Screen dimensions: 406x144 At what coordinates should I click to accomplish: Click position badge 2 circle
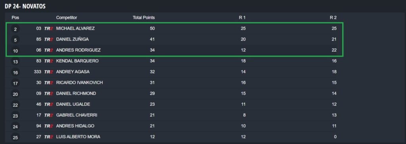pyautogui.click(x=15, y=29)
